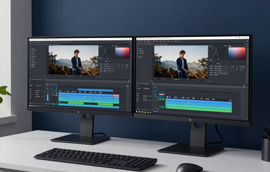Screen dimensions: 270x172
Task: Select the second bright green clip, left monitor
Action: click(x=105, y=104)
